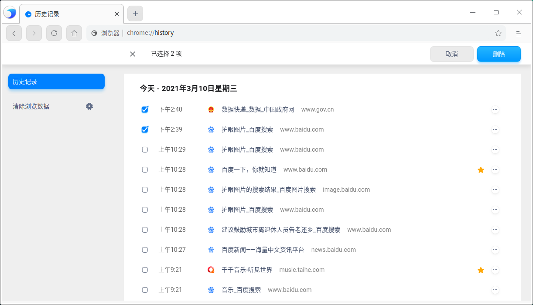Open 百度新闻——海量中文资讯平台 link
Image resolution: width=533 pixels, height=305 pixels.
point(263,250)
